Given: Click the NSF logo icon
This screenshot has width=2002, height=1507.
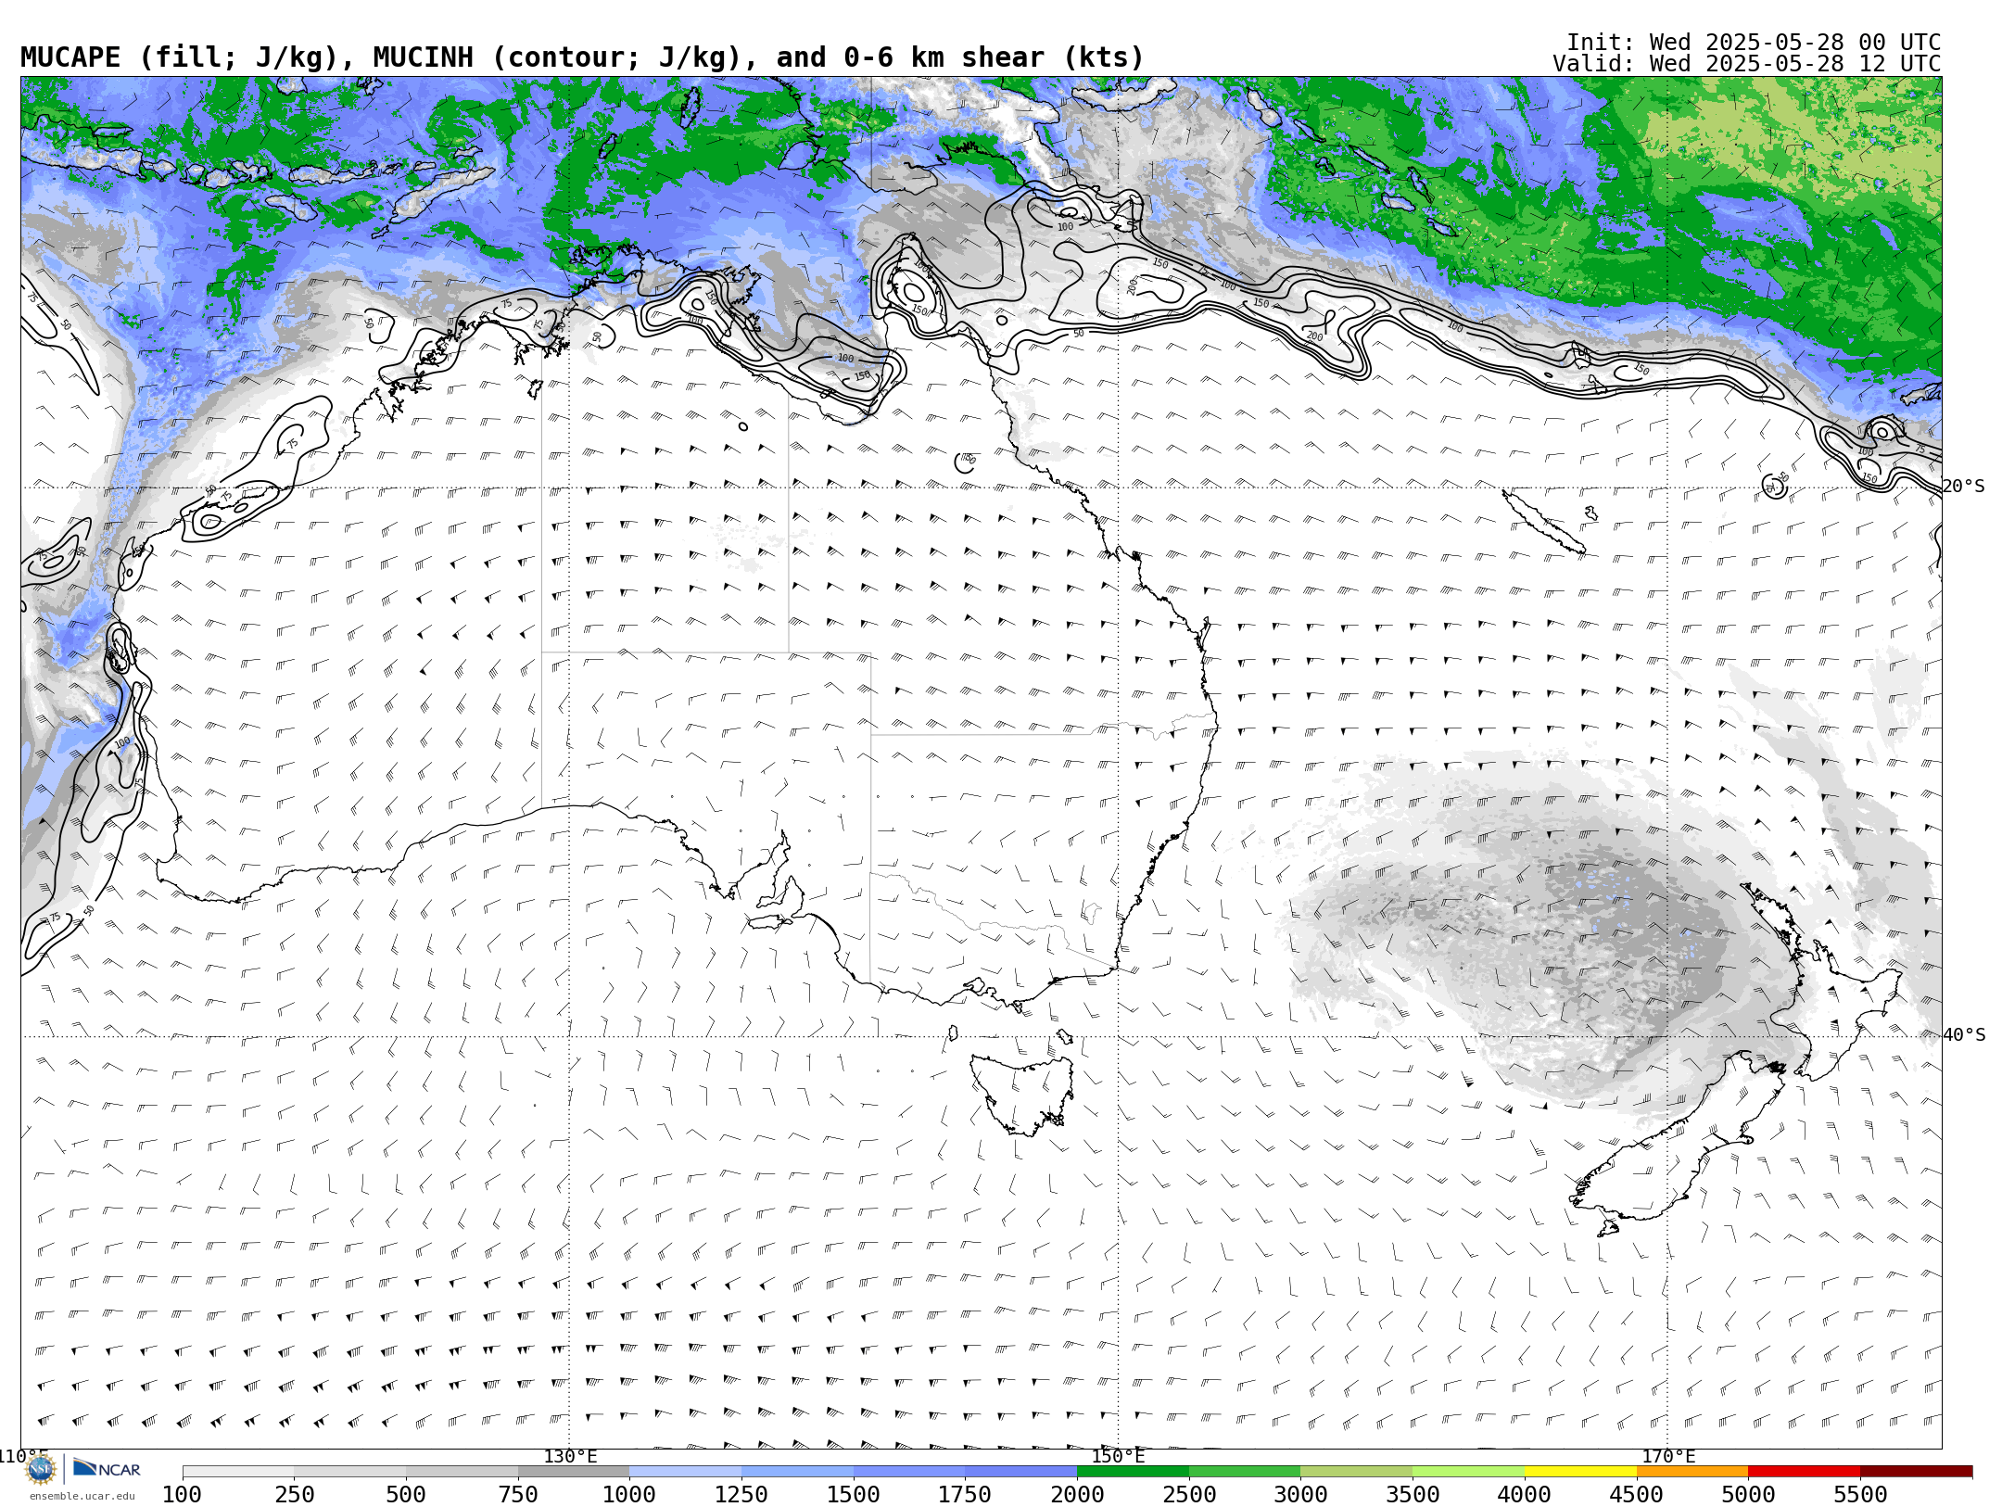Looking at the screenshot, I should click(x=41, y=1469).
